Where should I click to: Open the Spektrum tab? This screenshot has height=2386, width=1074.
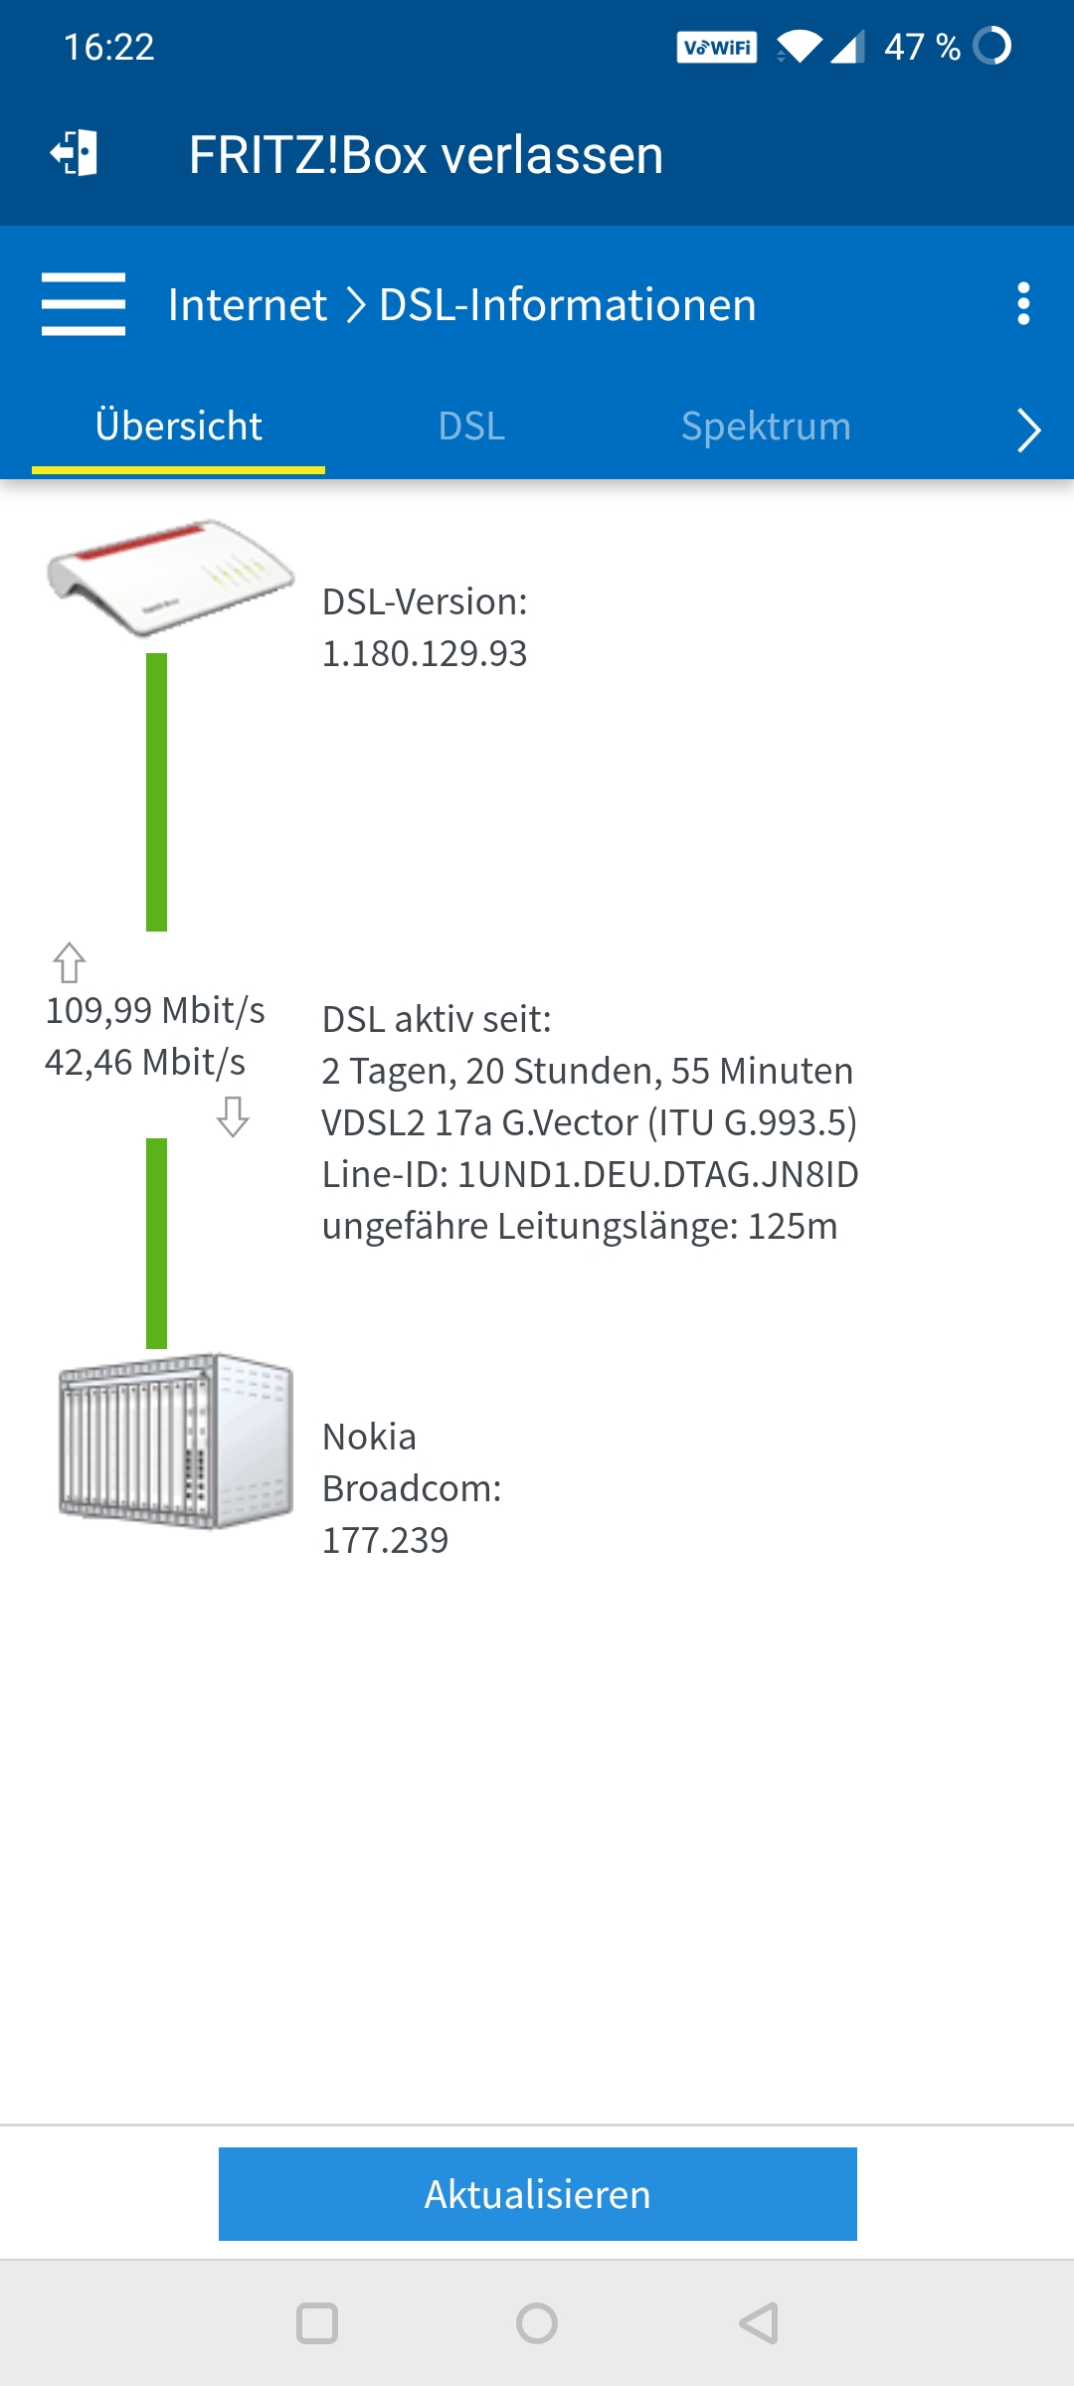(x=766, y=426)
